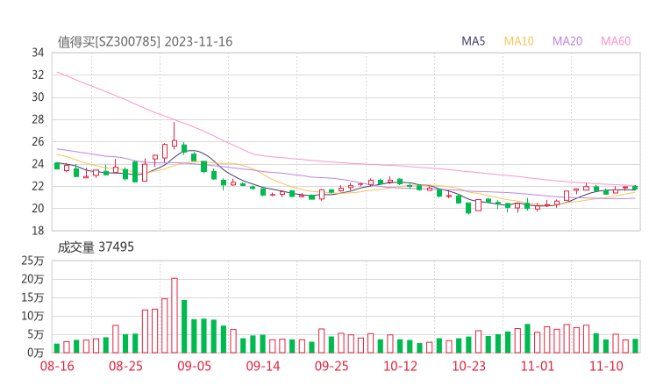
Task: Click the 20万 volume axis label
Action: [x=32, y=279]
